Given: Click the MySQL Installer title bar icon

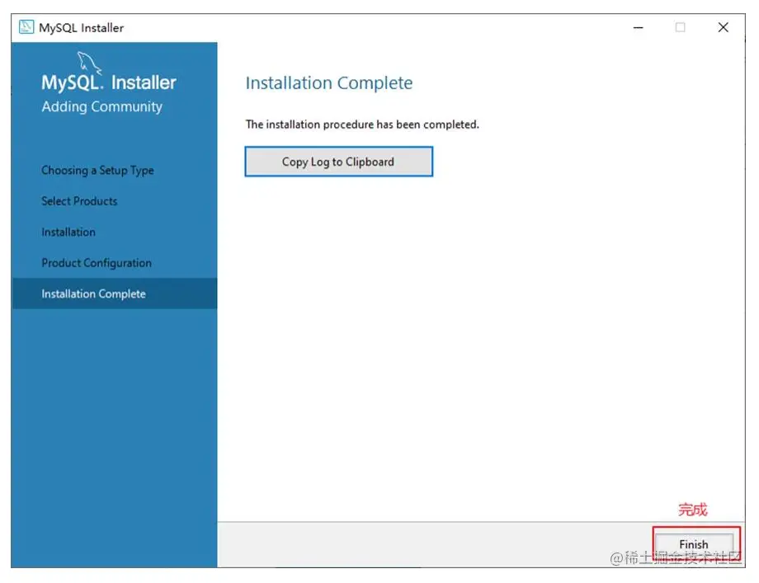Looking at the screenshot, I should pyautogui.click(x=26, y=27).
